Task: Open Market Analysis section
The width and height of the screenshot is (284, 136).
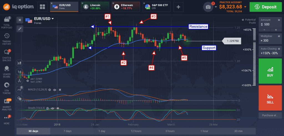Action: [x=7, y=105]
